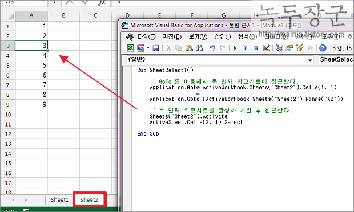Image resolution: width=354 pixels, height=212 pixels.
Task: Open the 보기(V) menu in VBA editor
Action: pyautogui.click(x=198, y=36)
